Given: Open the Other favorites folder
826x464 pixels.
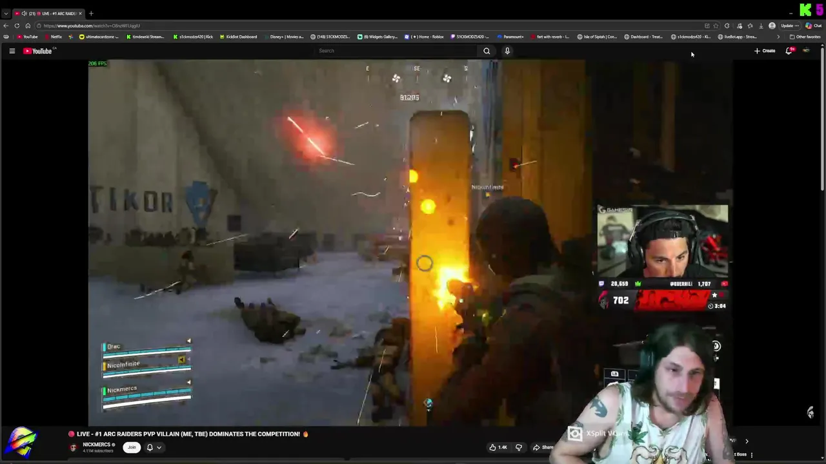Looking at the screenshot, I should (805, 37).
